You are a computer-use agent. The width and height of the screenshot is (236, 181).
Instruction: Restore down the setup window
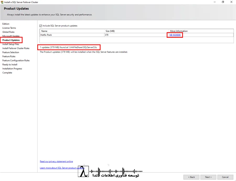223,2
